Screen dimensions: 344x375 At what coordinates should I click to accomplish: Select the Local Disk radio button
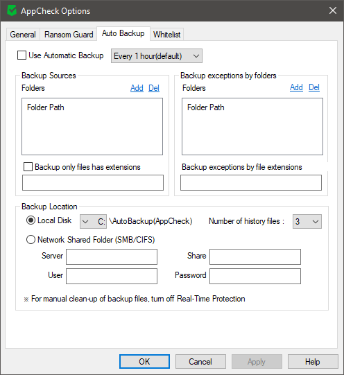coord(31,220)
